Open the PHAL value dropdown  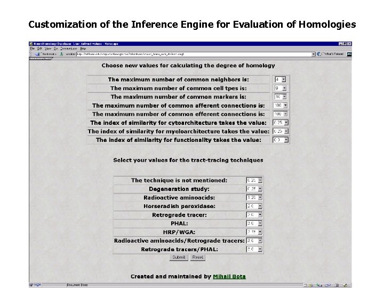click(254, 223)
